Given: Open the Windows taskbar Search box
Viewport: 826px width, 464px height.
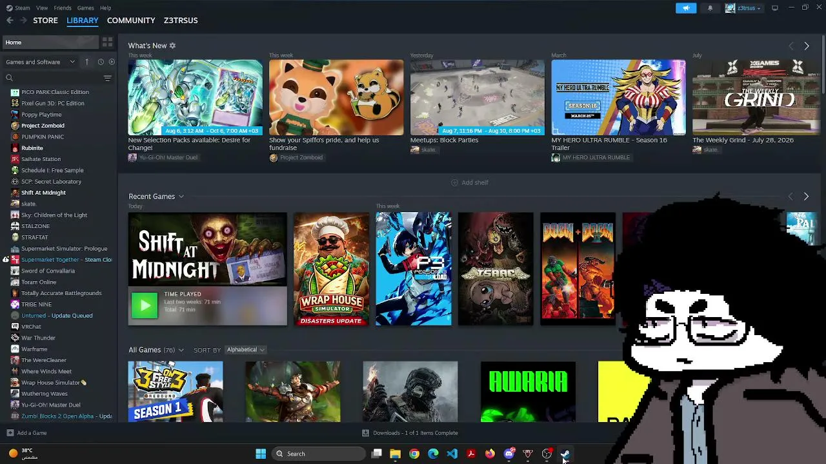Looking at the screenshot, I should [319, 454].
